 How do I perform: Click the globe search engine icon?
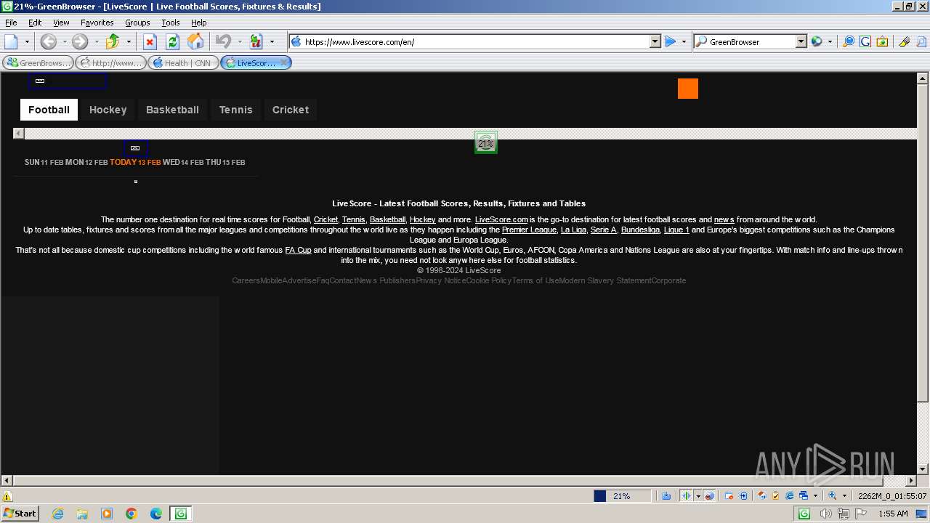[817, 41]
